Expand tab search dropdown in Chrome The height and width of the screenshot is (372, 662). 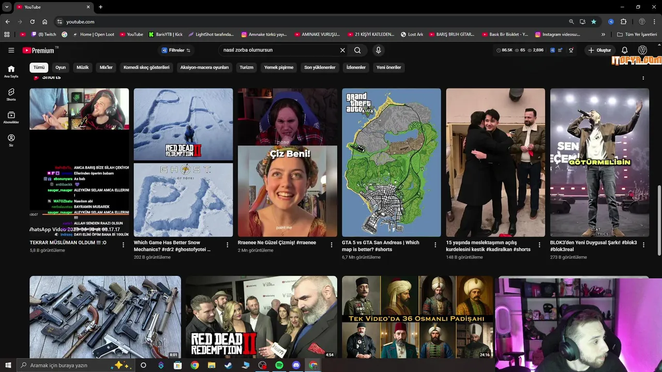7,7
